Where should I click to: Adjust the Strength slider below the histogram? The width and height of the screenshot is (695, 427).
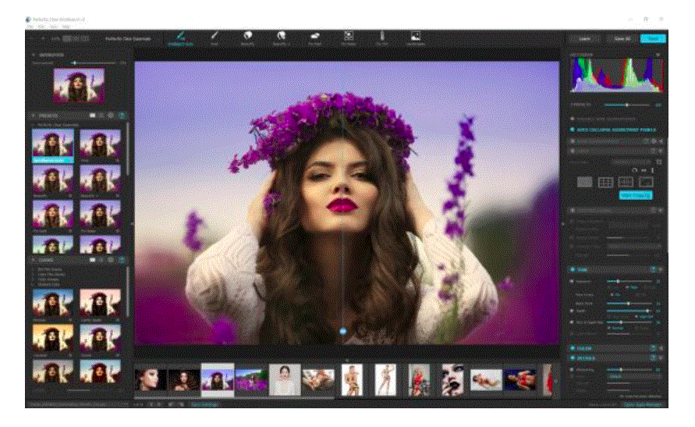(x=626, y=105)
